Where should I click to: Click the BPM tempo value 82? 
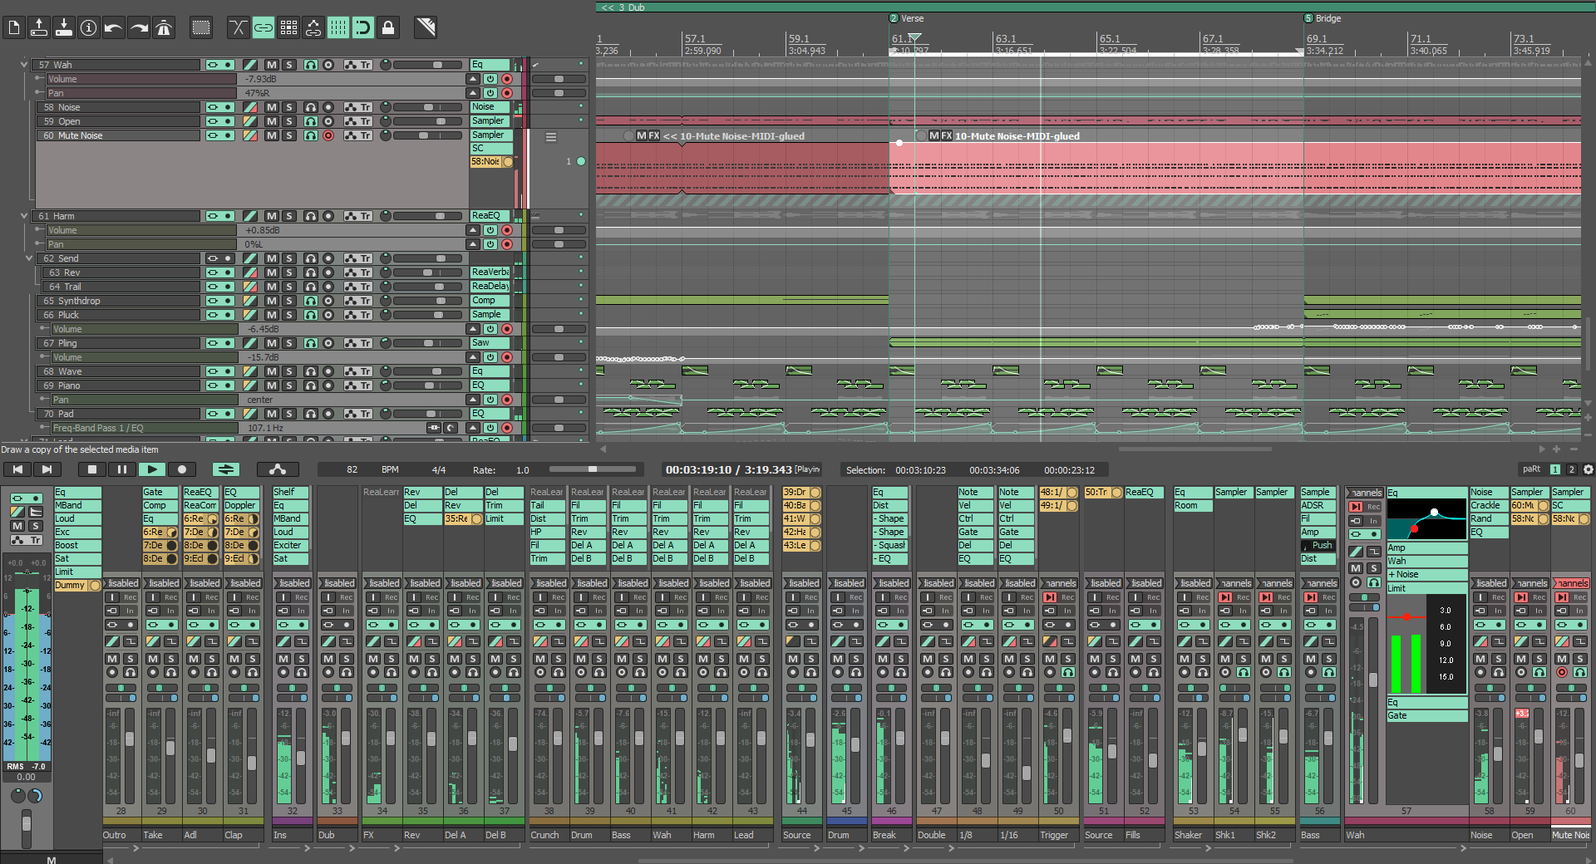pyautogui.click(x=352, y=469)
